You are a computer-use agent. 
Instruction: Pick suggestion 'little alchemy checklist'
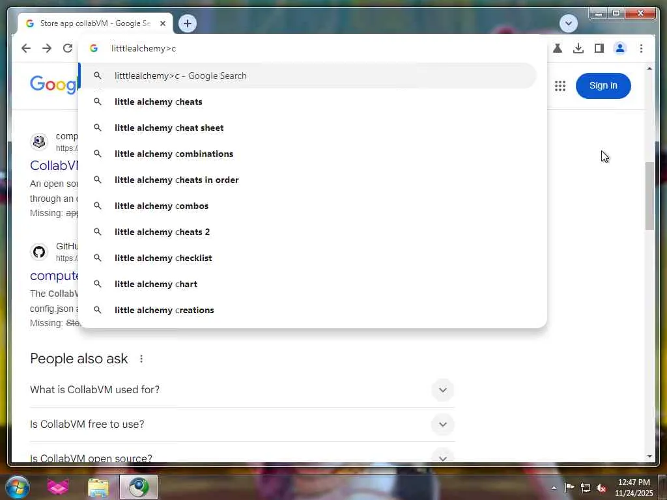(308, 258)
